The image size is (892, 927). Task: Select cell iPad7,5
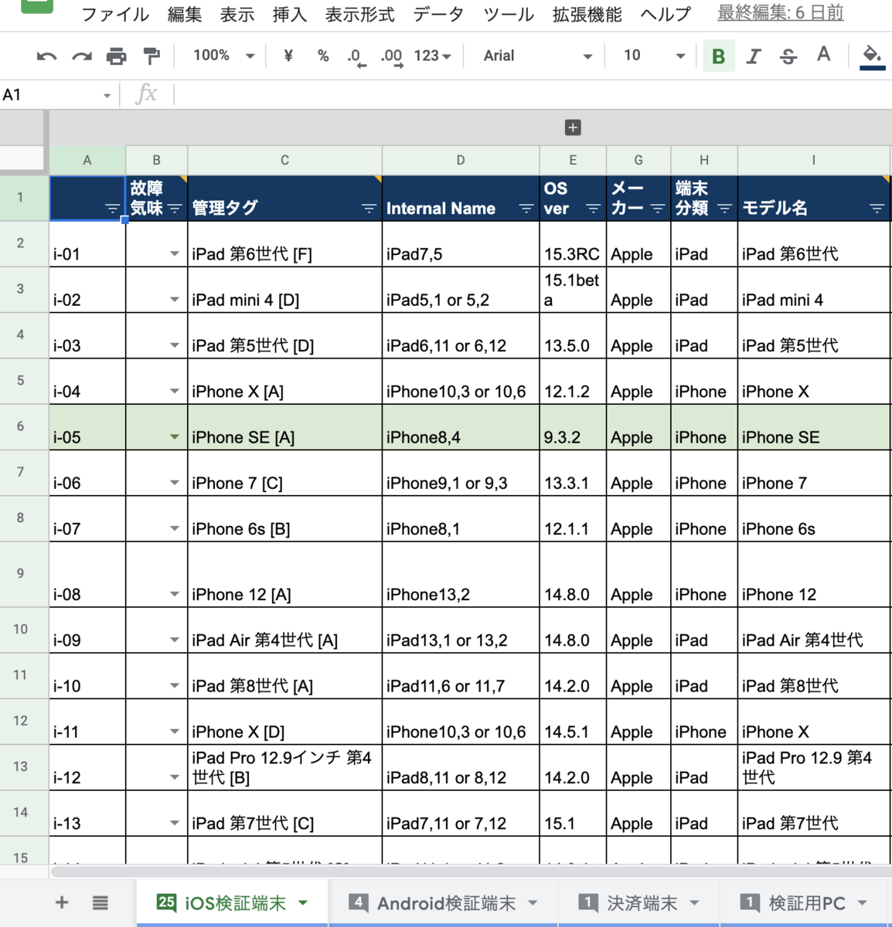pyautogui.click(x=461, y=244)
